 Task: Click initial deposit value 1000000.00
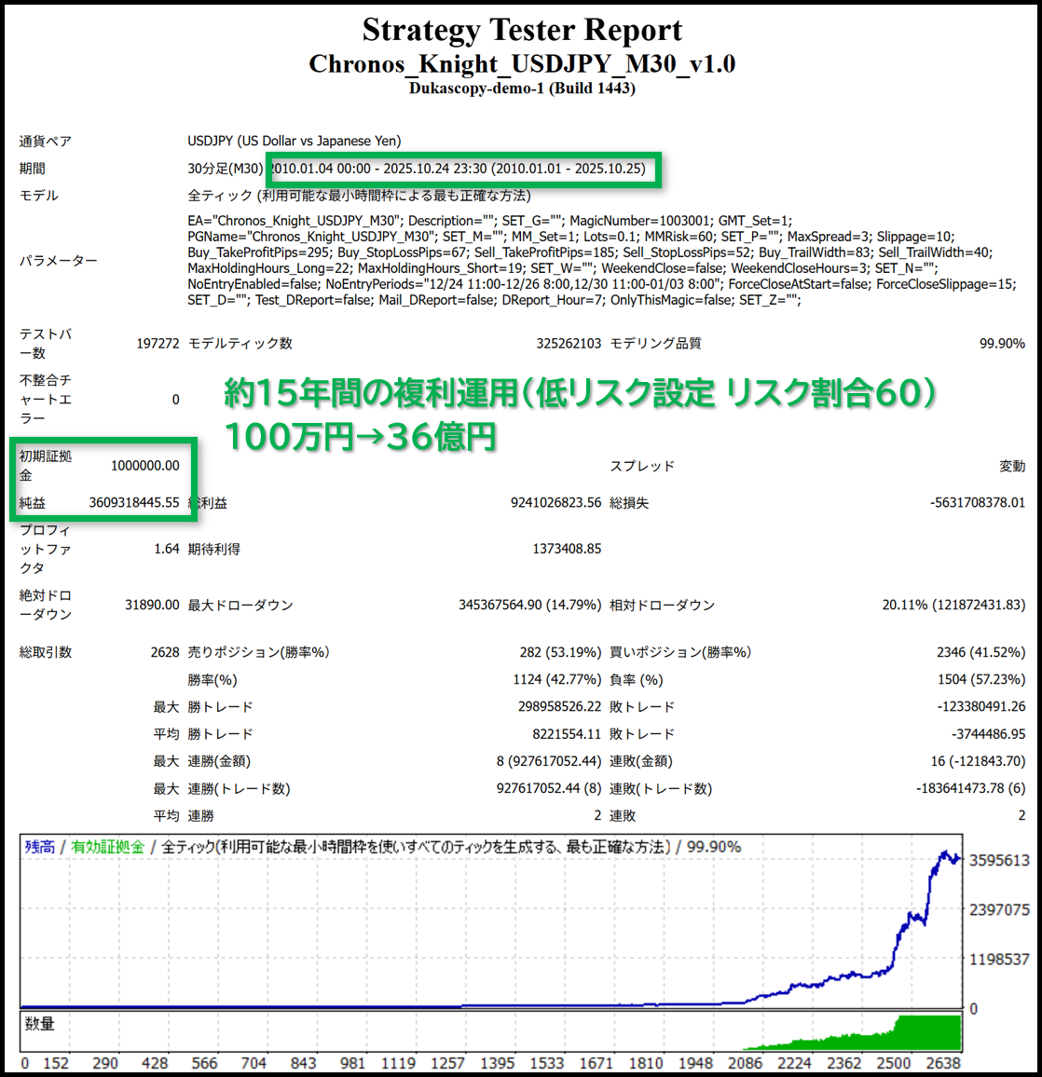145,466
